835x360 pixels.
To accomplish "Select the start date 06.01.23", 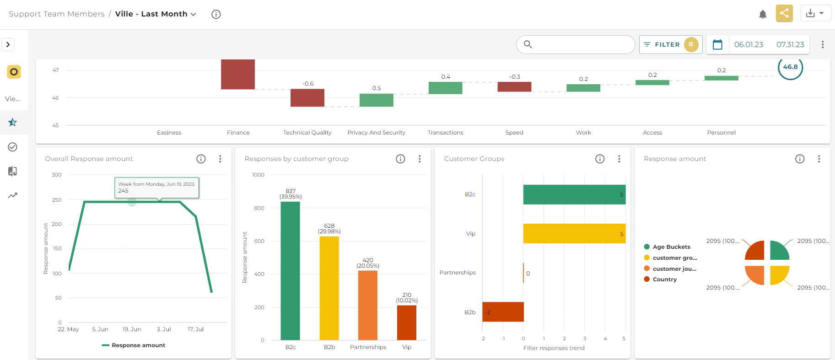I will [749, 44].
